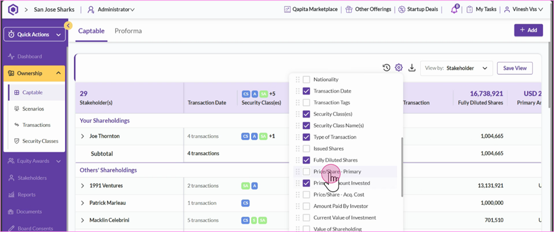Enable the Nationality column checkbox
554x232 pixels.
(x=307, y=80)
